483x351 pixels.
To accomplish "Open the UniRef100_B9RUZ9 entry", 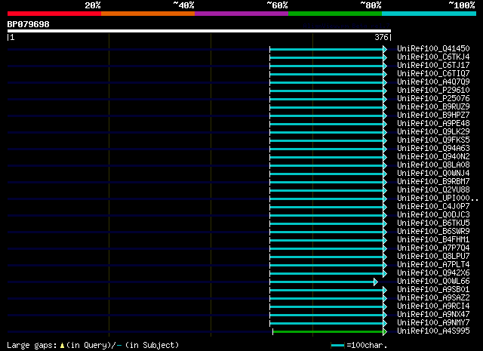I will [x=433, y=107].
